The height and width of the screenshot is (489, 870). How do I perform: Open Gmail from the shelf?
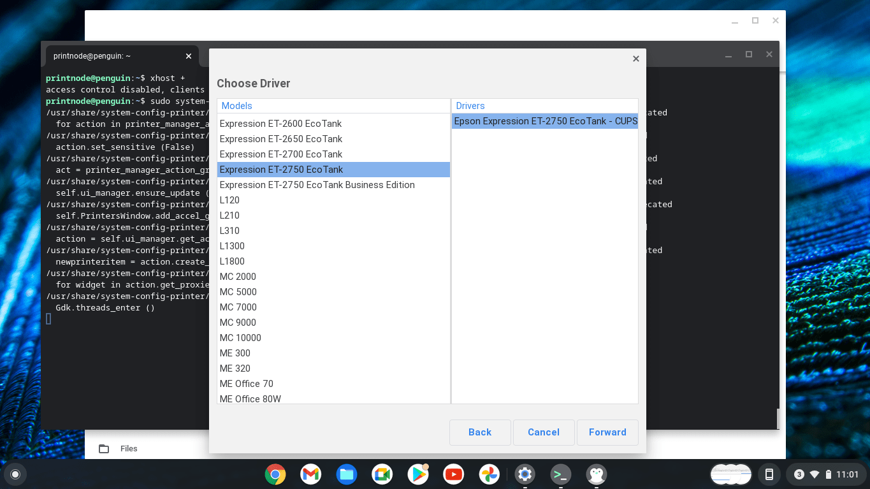pyautogui.click(x=310, y=474)
